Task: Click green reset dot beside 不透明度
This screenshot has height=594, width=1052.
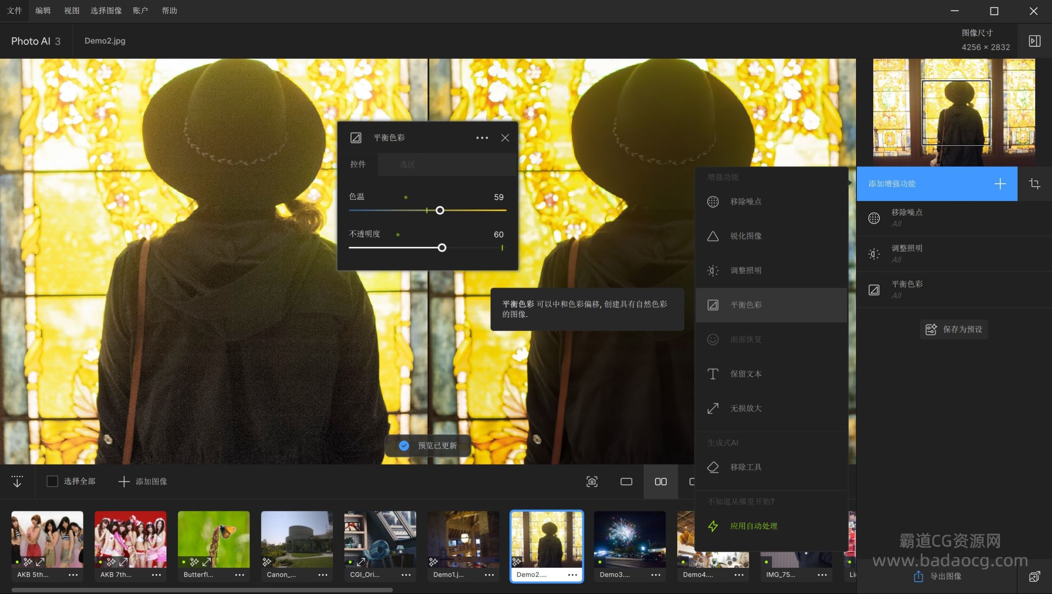Action: point(398,235)
